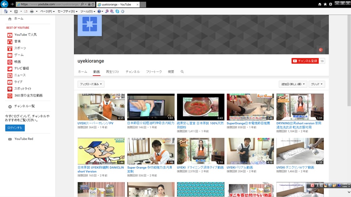351x197 pixels.
Task: Open the 追加日(新しい順) sort dropdown
Action: [293, 84]
